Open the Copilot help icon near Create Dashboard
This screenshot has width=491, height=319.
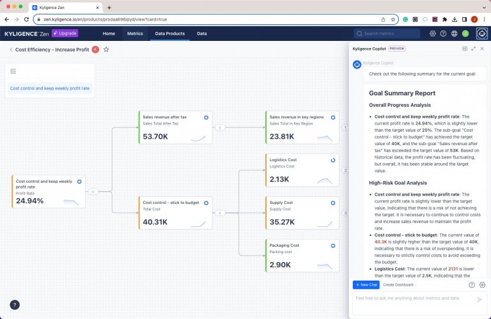point(472,285)
